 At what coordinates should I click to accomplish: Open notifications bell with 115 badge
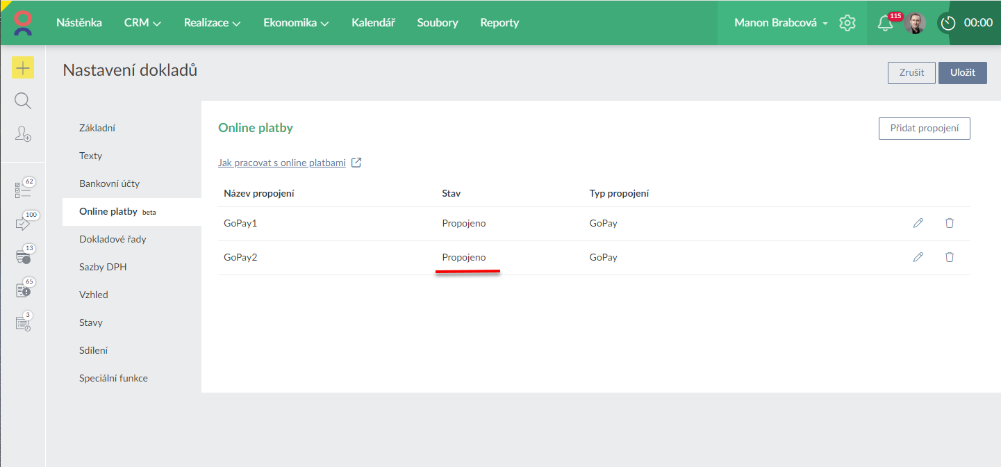point(885,23)
